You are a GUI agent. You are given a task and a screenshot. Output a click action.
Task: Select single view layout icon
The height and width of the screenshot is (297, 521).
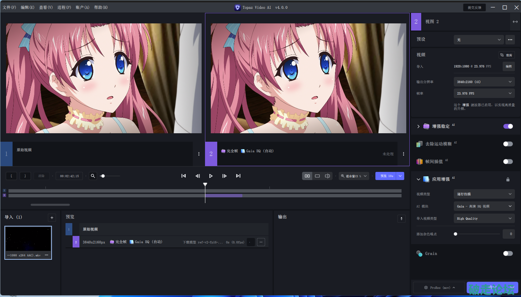(x=317, y=176)
